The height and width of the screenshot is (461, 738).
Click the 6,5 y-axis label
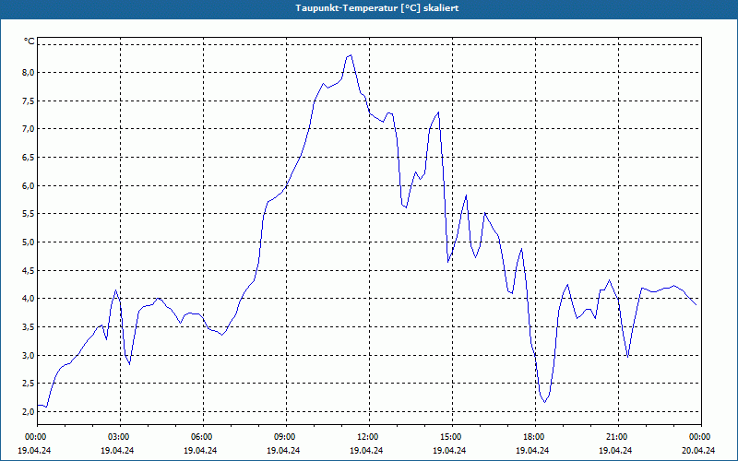29,157
